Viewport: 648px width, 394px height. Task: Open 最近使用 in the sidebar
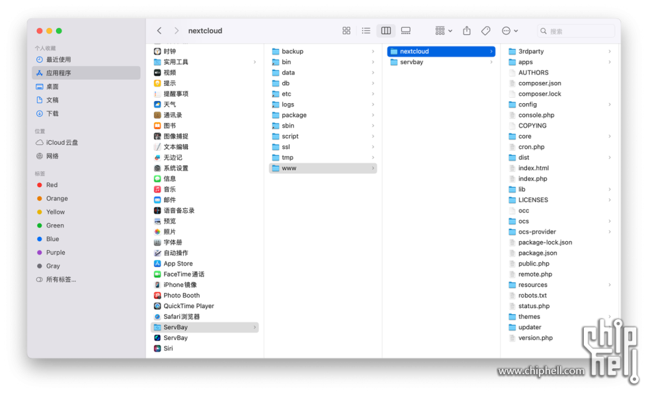(x=86, y=59)
